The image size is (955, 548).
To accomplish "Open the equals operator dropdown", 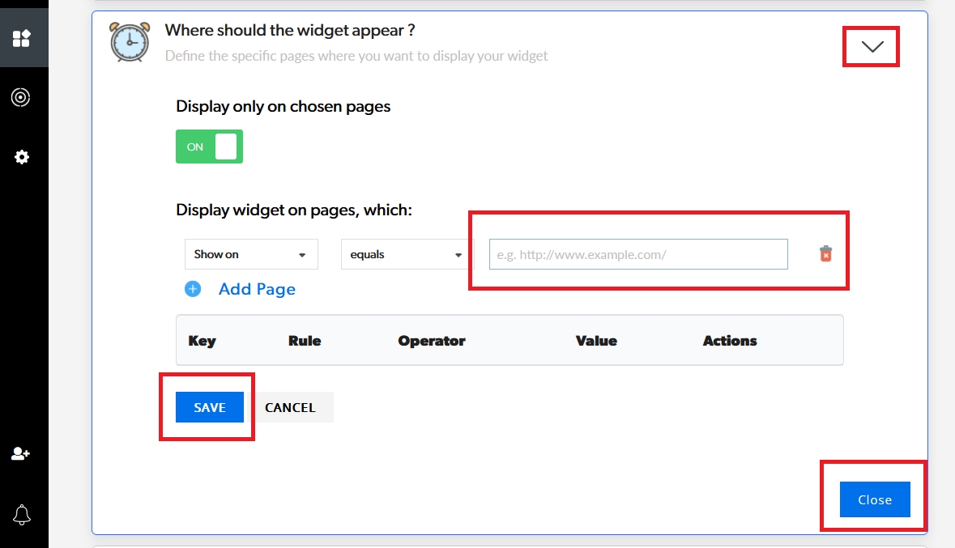I will 407,254.
